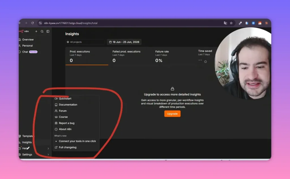Image resolution: width=290 pixels, height=179 pixels.
Task: Open the eyedropper extension icon
Action: click(x=240, y=23)
